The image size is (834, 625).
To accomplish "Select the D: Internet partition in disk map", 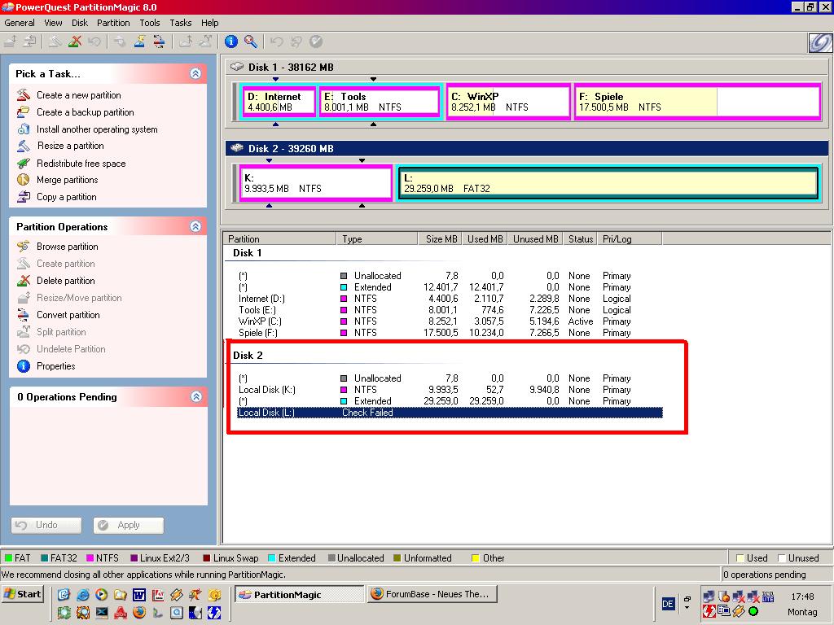I will click(x=279, y=102).
